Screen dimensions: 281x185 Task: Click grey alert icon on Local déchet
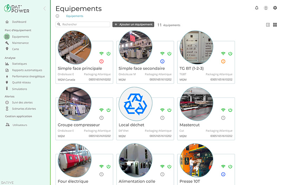pos(162,118)
